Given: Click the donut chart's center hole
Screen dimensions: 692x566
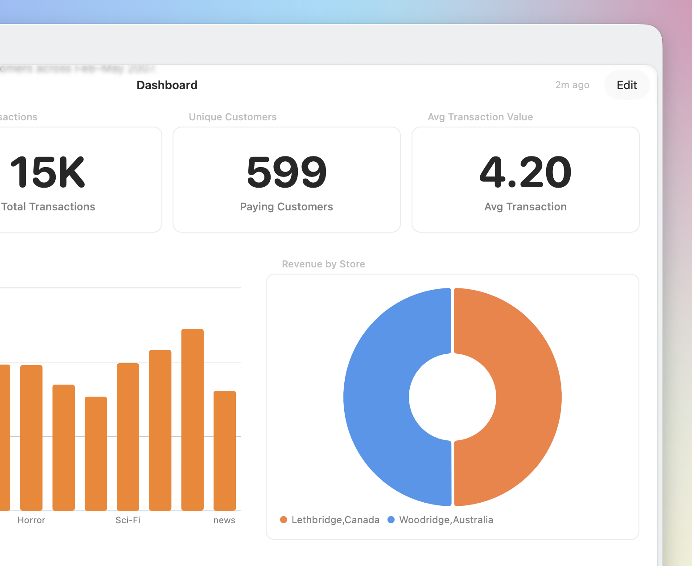Looking at the screenshot, I should [452, 397].
